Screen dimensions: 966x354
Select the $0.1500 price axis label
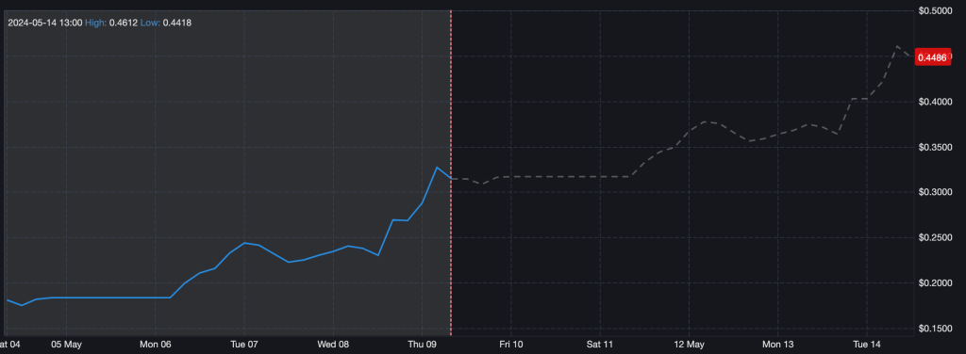[x=935, y=329]
